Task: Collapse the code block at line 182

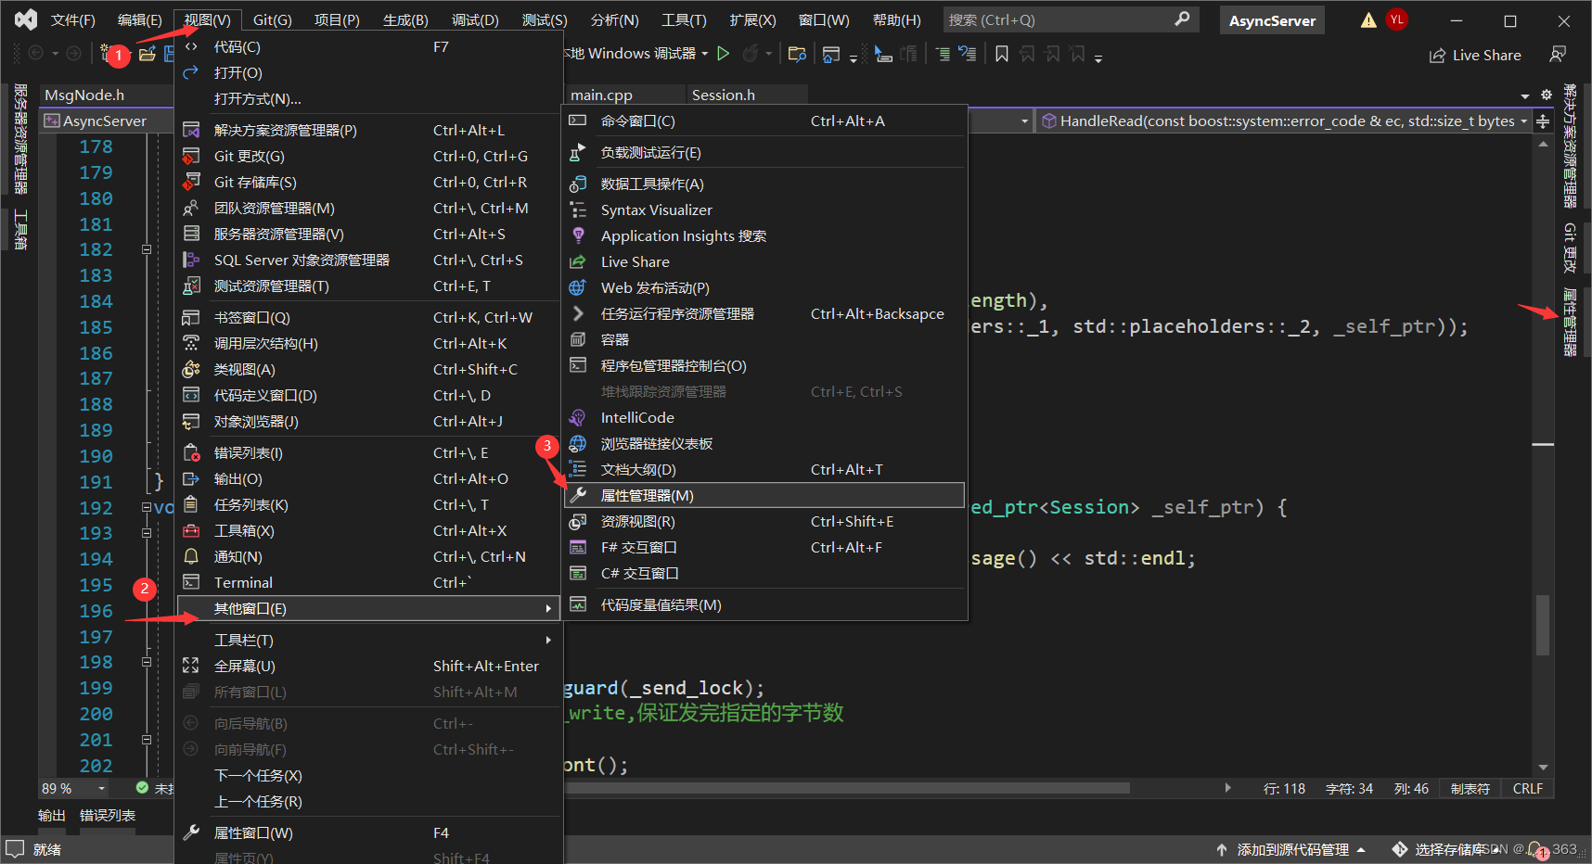Action: 147,249
